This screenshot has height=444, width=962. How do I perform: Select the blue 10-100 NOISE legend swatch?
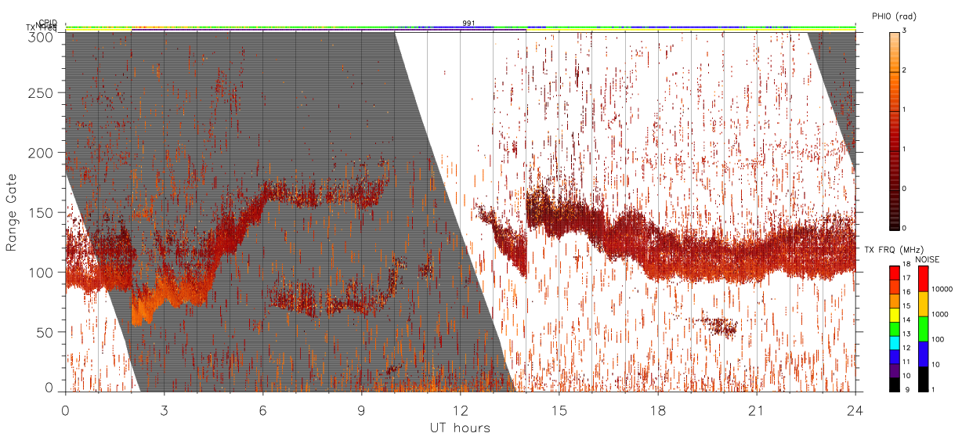point(924,353)
